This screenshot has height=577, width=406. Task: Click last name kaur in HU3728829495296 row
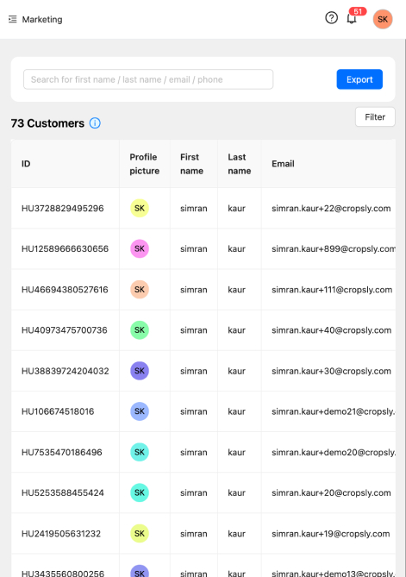coord(236,208)
